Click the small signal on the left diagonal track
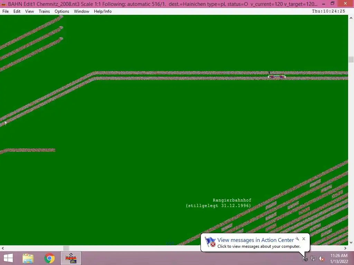This screenshot has height=265, width=354. 6,123
